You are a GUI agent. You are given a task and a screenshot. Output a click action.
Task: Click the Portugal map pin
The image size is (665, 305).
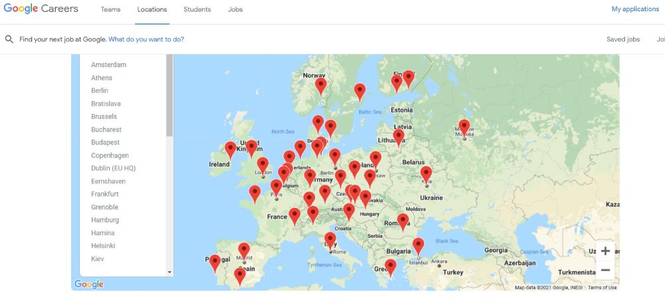215,263
